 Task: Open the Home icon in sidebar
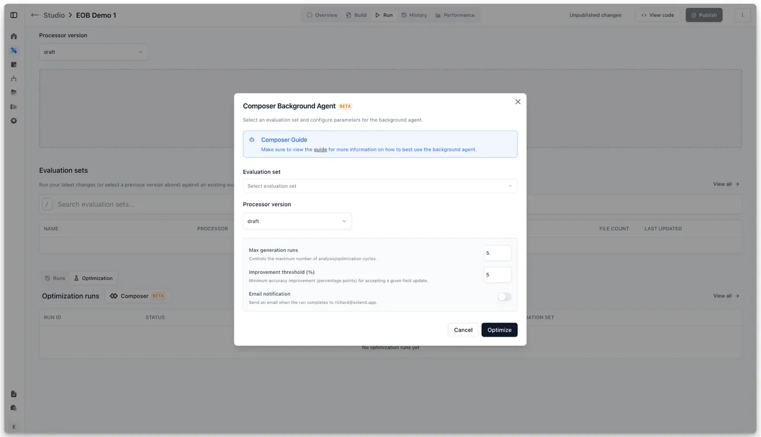[14, 36]
